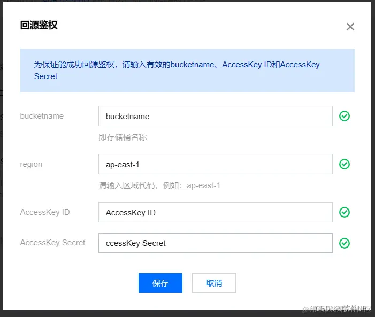375x317 pixels.
Task: Click the blue notice text about 回源鉴权
Action: (177, 71)
